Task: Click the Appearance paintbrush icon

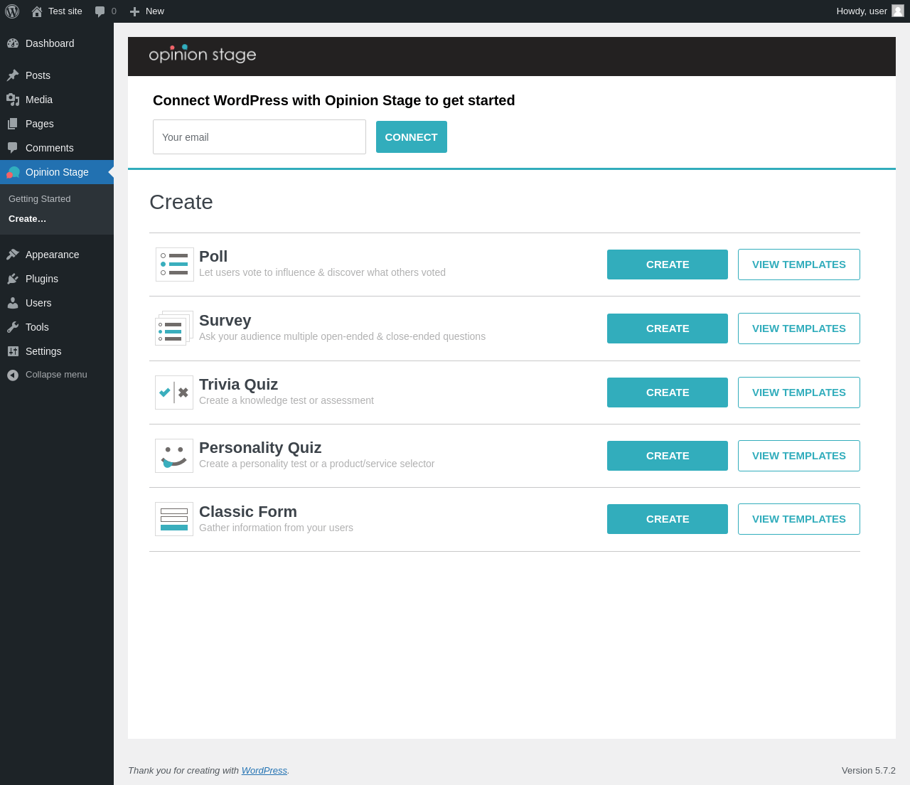Action: point(13,255)
